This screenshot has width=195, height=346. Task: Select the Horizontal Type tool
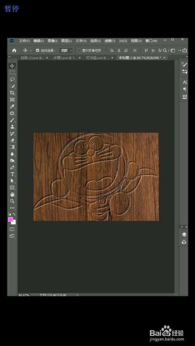click(x=12, y=174)
